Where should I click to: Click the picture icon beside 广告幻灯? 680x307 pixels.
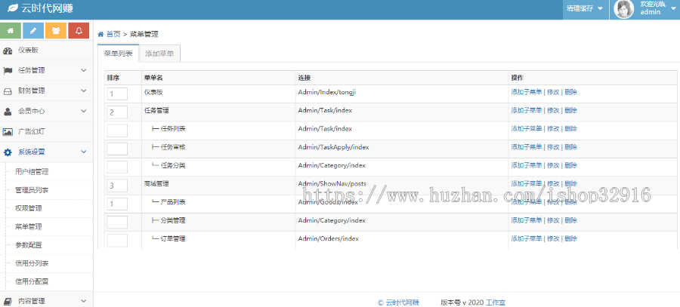pos(8,132)
